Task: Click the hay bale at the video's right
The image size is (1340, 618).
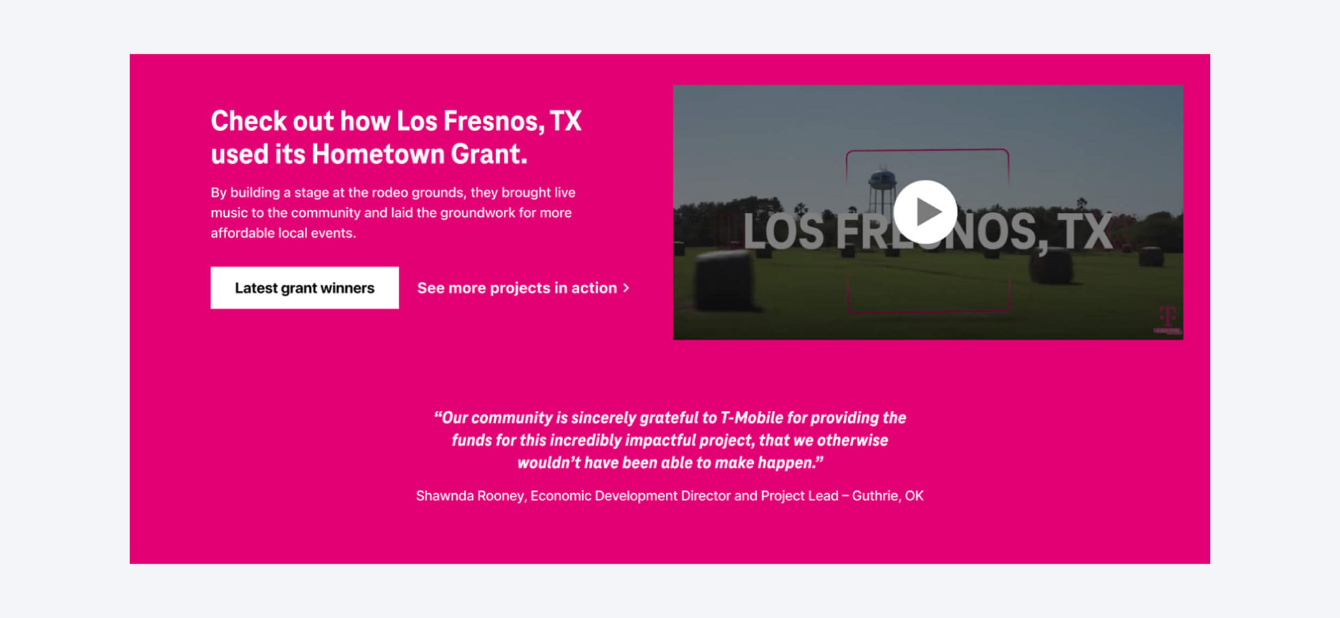Action: tap(1050, 266)
